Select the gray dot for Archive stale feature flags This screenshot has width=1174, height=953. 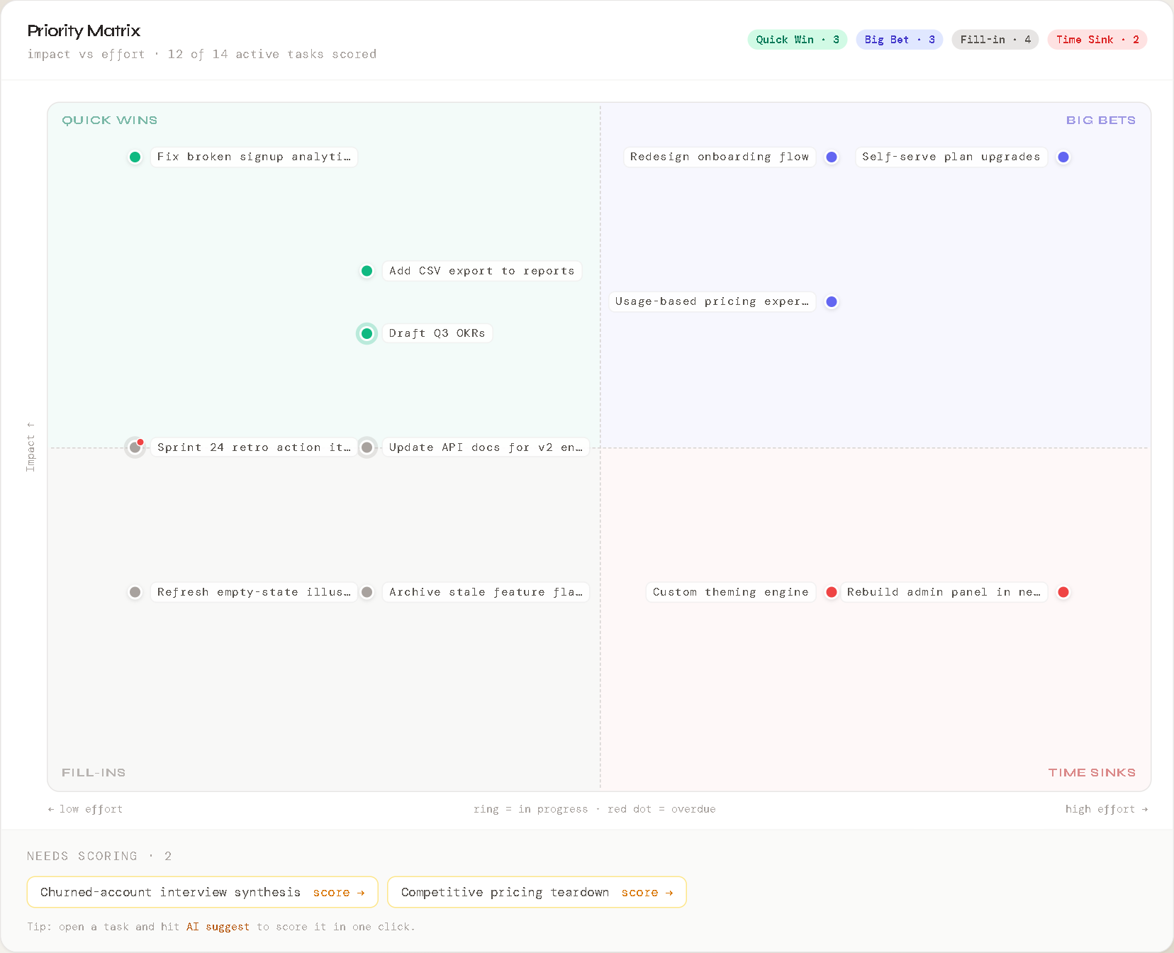(x=367, y=592)
